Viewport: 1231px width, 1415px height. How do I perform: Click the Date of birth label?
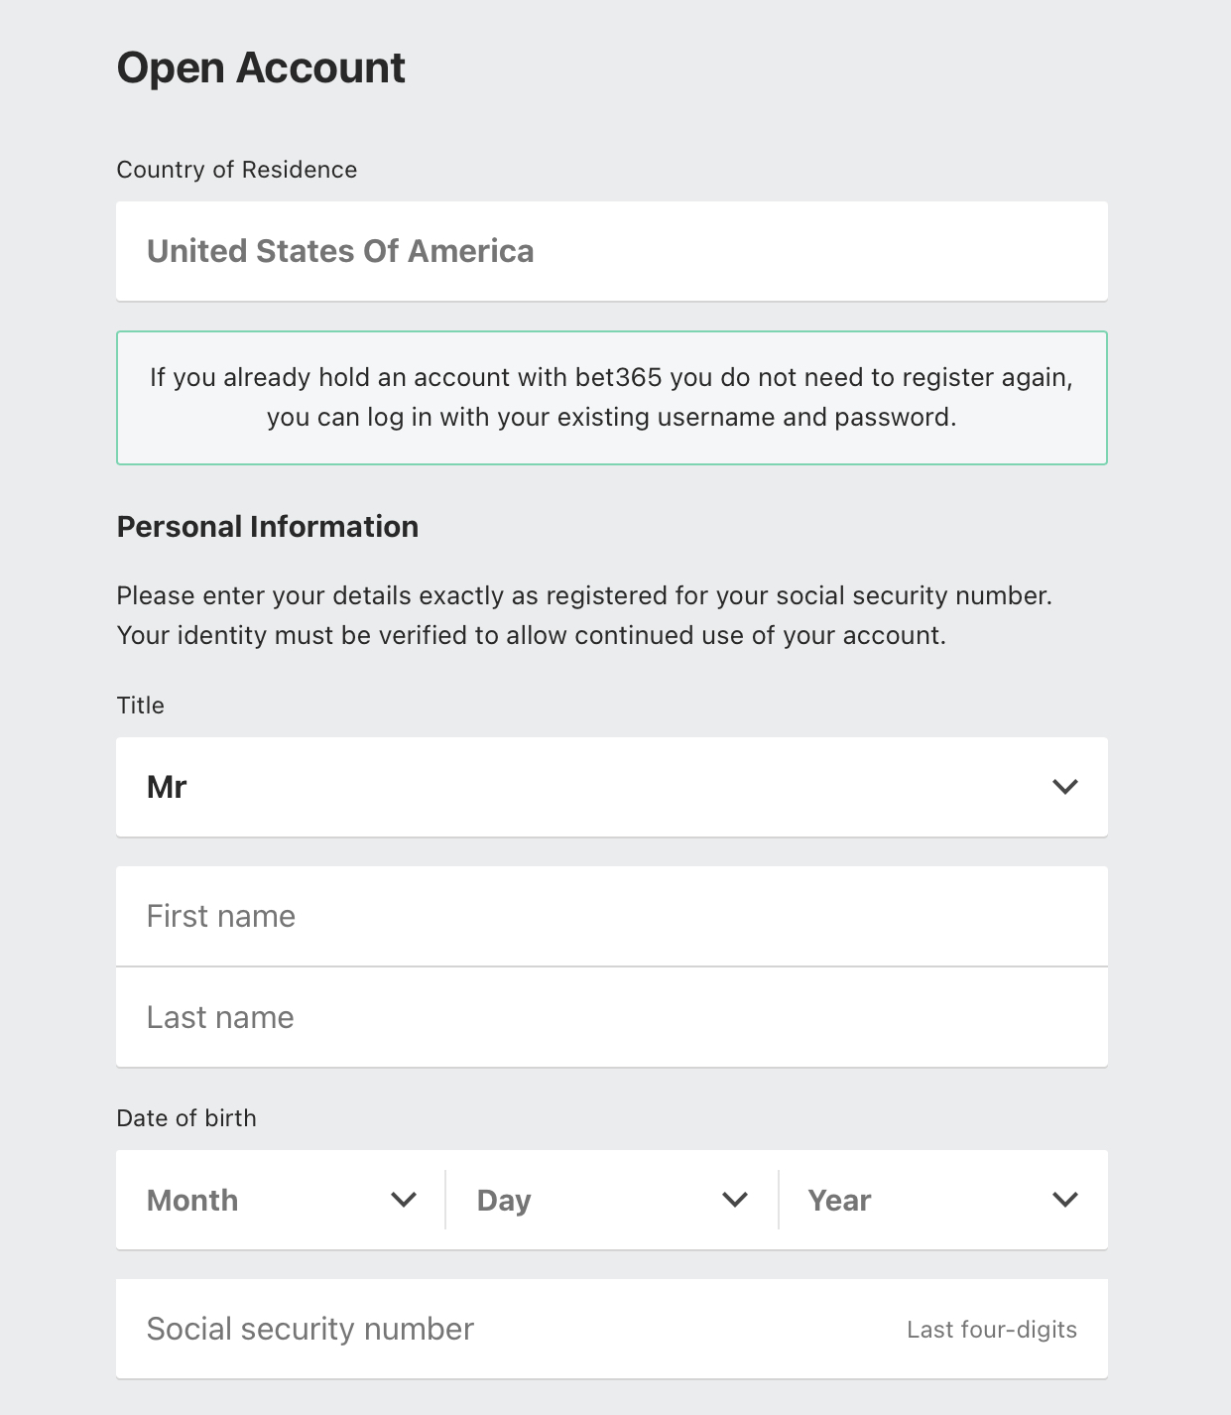point(186,1118)
